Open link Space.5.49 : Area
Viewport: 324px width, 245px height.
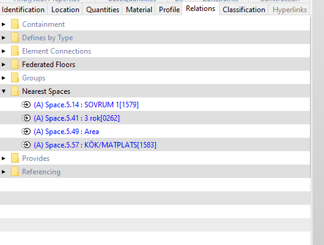coord(67,132)
